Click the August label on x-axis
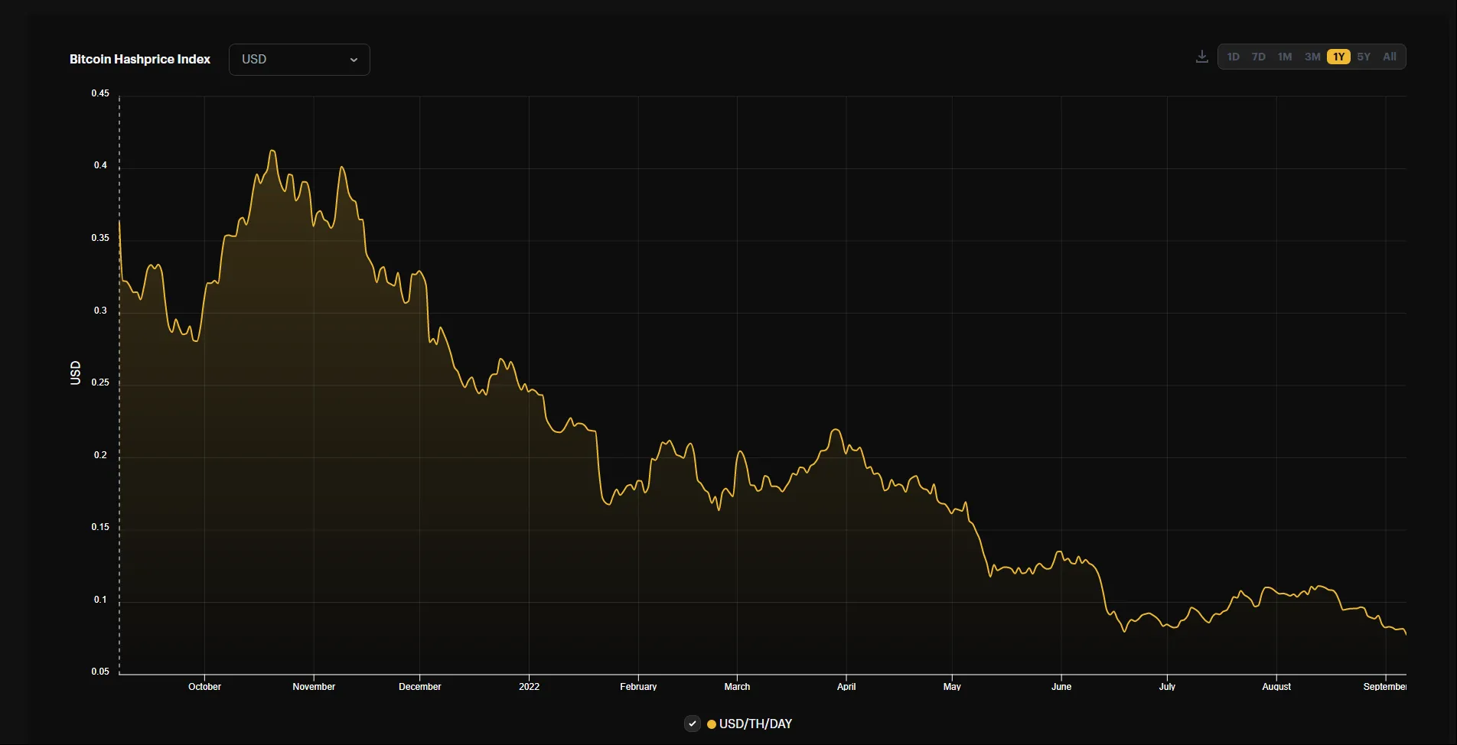The height and width of the screenshot is (745, 1457). coord(1276,686)
